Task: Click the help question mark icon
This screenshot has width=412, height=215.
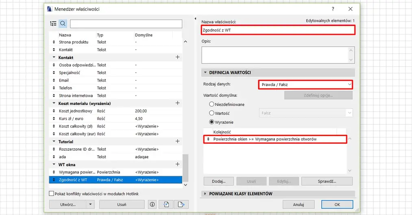Action: click(x=333, y=9)
